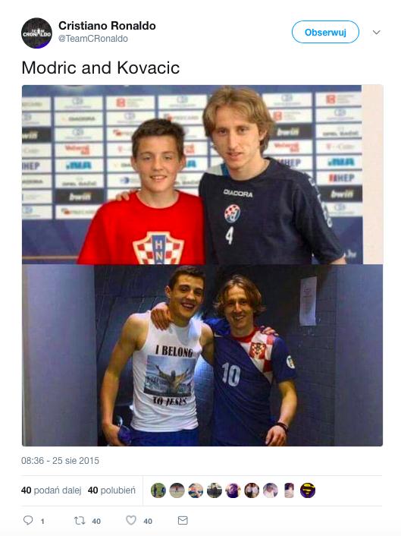Open the top photo at press backdrop
This screenshot has height=536, width=401.
(x=202, y=175)
